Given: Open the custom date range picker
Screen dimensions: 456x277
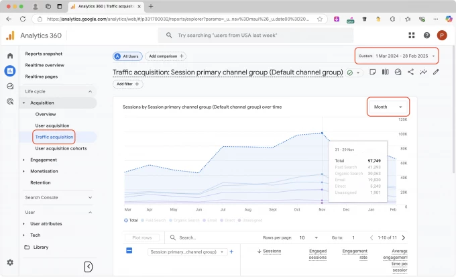Looking at the screenshot, I should [x=397, y=56].
